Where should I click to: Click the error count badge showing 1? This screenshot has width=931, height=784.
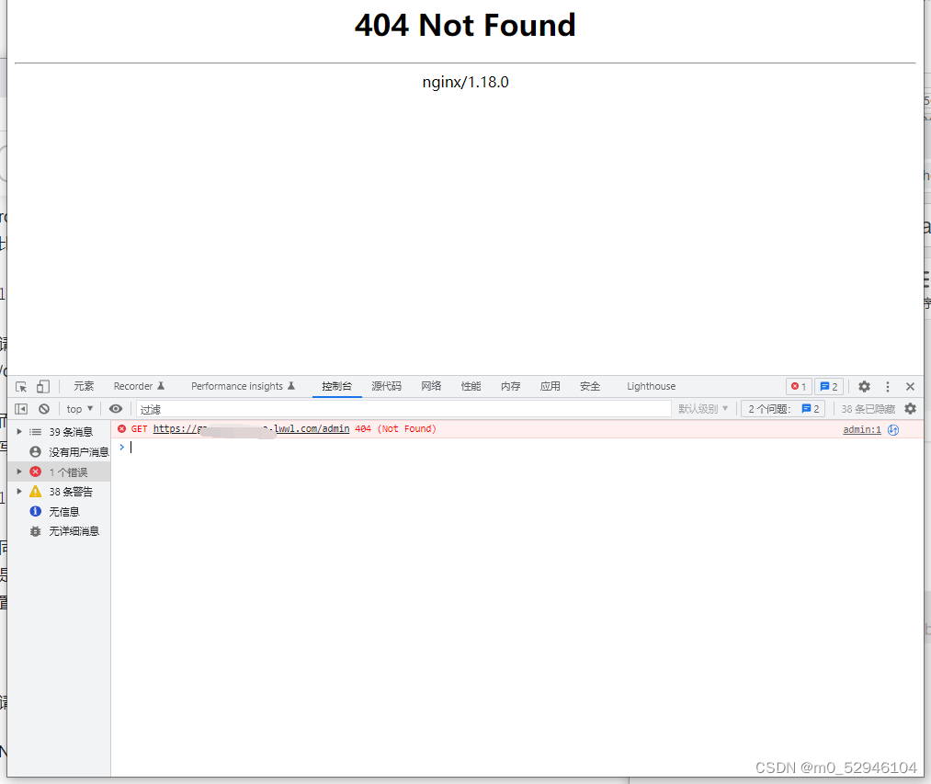pyautogui.click(x=798, y=386)
